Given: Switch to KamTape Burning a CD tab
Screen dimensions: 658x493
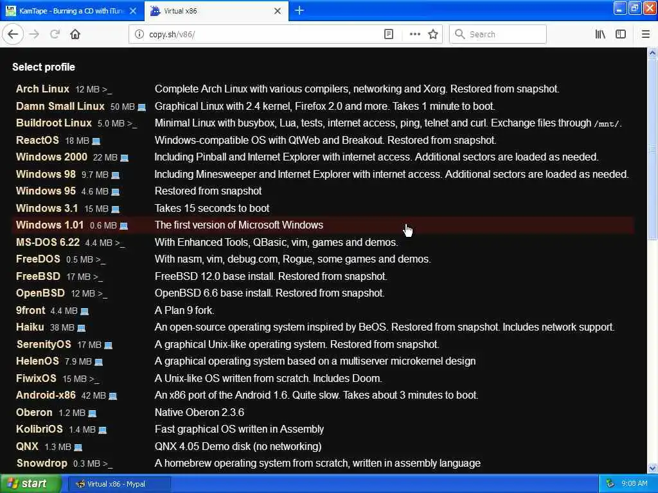Looking at the screenshot, I should click(71, 11).
